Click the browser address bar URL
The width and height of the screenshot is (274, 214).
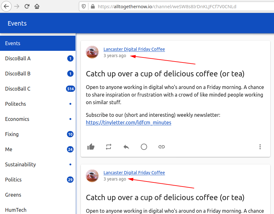pos(167,6)
